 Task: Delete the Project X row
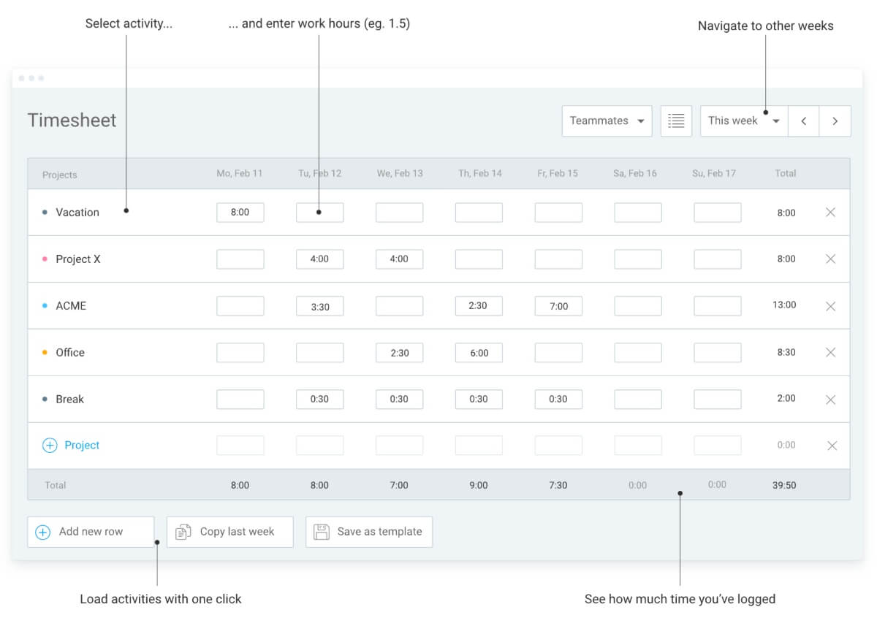(830, 259)
